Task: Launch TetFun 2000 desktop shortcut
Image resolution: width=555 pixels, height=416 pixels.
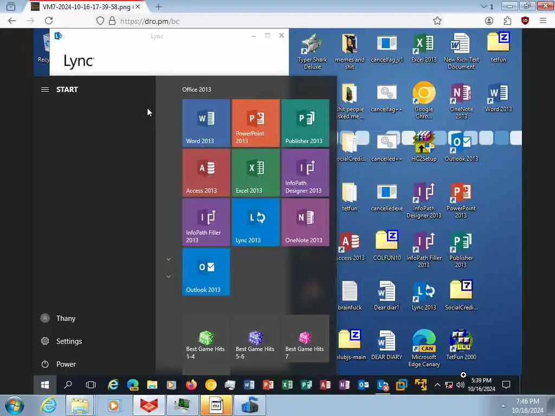Action: point(461,345)
